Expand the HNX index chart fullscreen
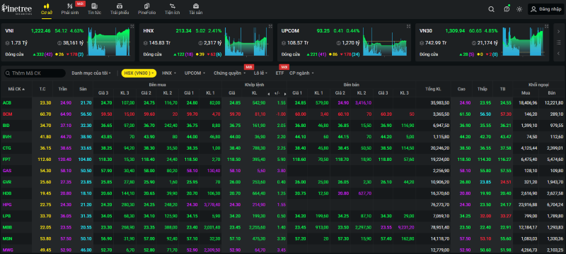The height and width of the screenshot is (254, 566). (270, 26)
